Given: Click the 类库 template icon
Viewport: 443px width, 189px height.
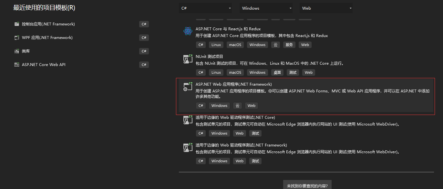Looking at the screenshot, I should [x=17, y=51].
